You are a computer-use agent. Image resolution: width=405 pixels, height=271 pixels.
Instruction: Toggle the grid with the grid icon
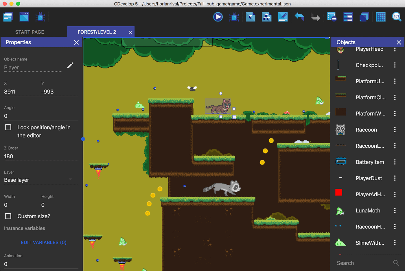click(x=380, y=17)
